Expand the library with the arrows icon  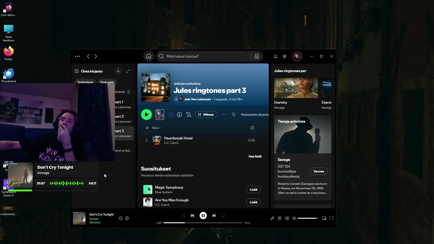[x=128, y=71]
